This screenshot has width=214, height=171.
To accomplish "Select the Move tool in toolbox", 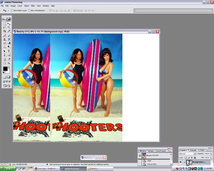I will (9, 24).
